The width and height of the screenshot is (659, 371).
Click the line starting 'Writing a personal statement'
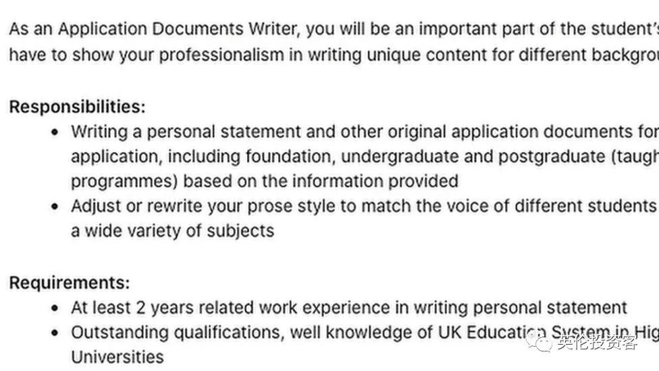tap(365, 132)
